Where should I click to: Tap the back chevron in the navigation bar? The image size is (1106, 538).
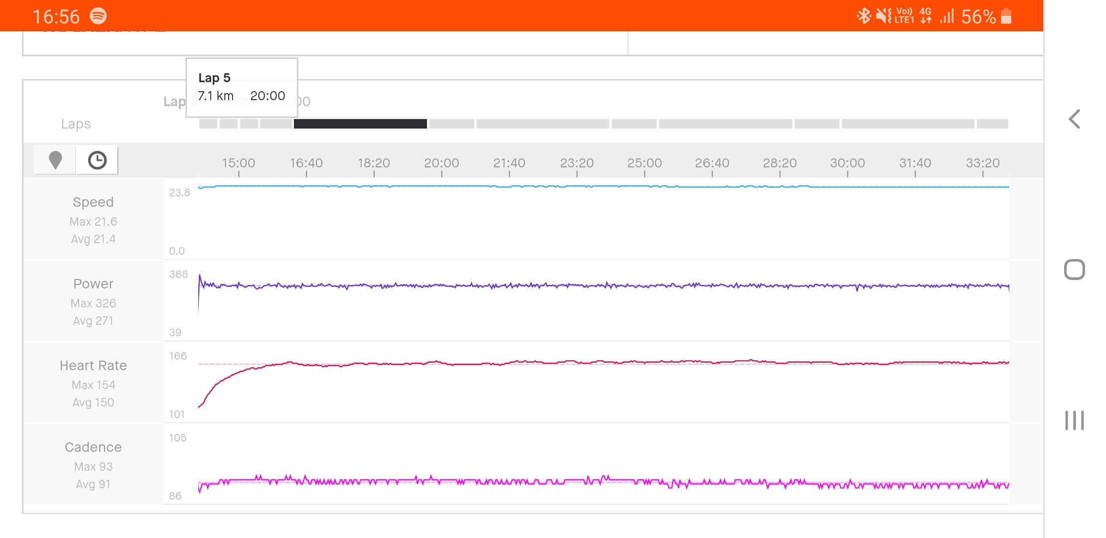coord(1075,119)
